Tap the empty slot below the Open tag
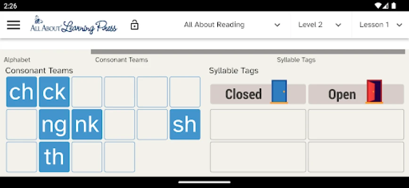The height and width of the screenshot is (188, 409). pyautogui.click(x=356, y=125)
